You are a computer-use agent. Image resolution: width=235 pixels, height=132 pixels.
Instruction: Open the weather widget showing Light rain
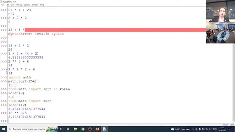180,129
